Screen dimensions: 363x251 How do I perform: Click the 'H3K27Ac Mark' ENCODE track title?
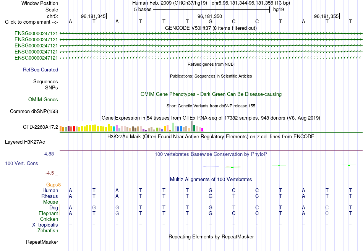211,137
